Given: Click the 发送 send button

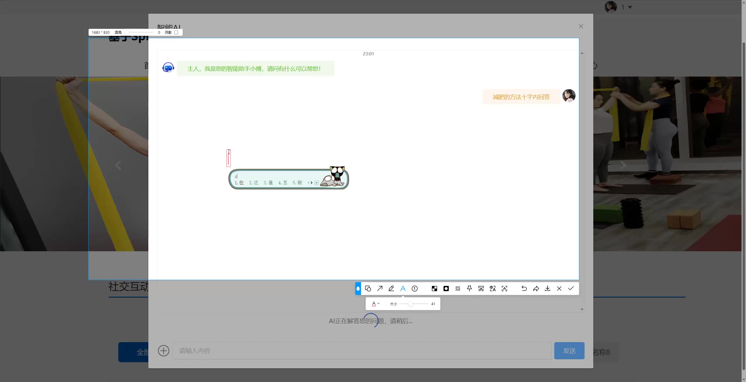Looking at the screenshot, I should point(569,351).
